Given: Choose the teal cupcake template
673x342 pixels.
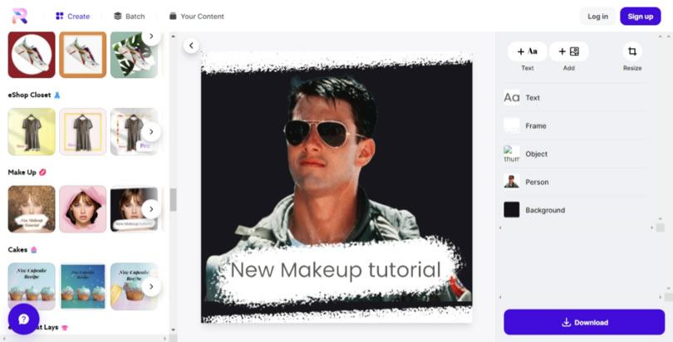Looking at the screenshot, I should (x=83, y=286).
